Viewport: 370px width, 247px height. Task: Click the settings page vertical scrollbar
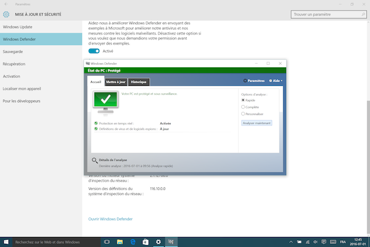[x=368, y=167]
